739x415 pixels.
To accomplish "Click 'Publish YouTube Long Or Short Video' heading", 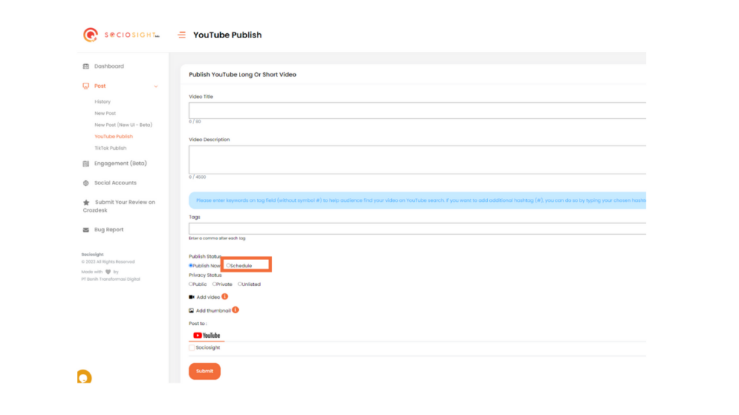I will 242,74.
